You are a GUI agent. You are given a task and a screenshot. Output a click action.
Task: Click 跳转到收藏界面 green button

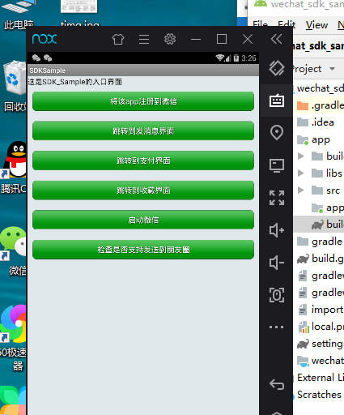(x=143, y=190)
